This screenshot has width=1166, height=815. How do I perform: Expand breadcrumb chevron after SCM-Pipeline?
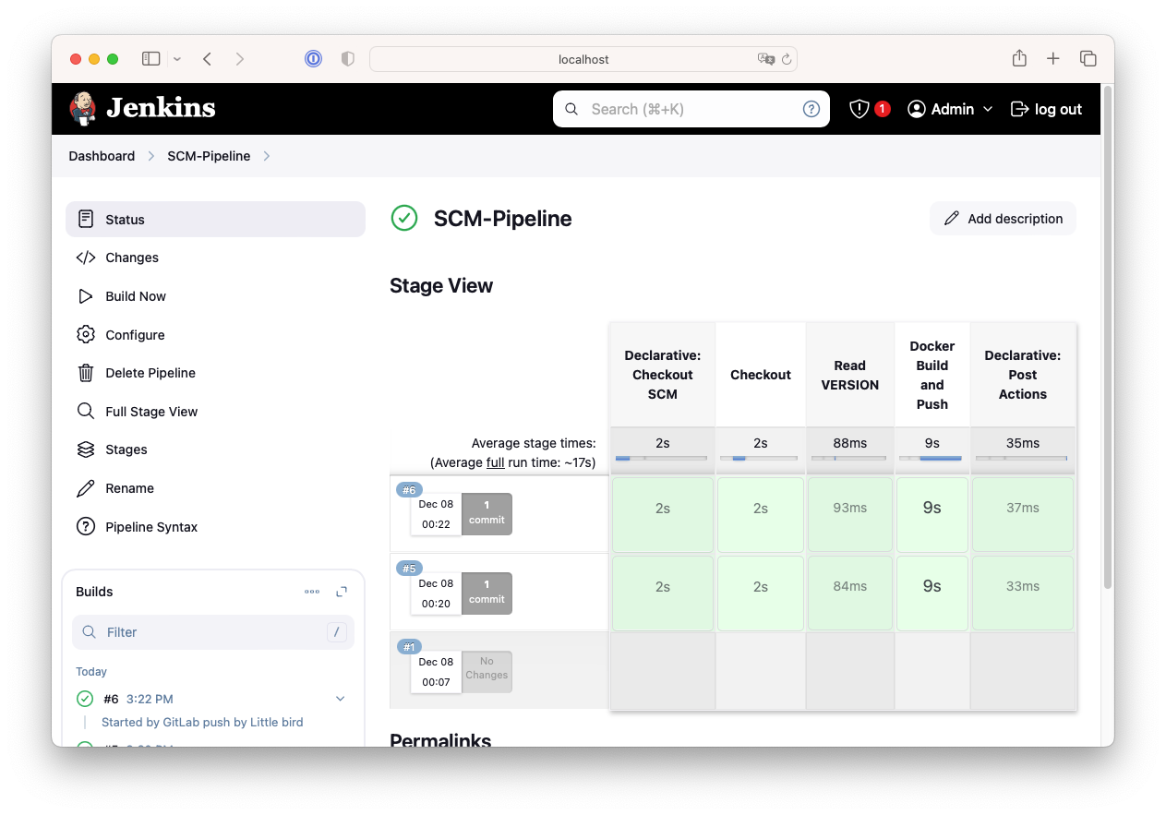(267, 156)
